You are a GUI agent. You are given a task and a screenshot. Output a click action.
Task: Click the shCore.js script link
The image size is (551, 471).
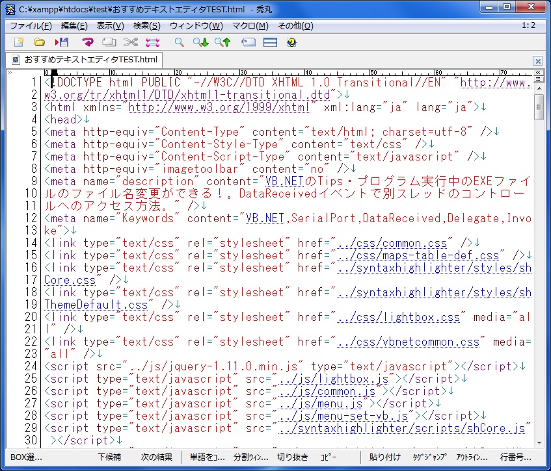(x=402, y=428)
